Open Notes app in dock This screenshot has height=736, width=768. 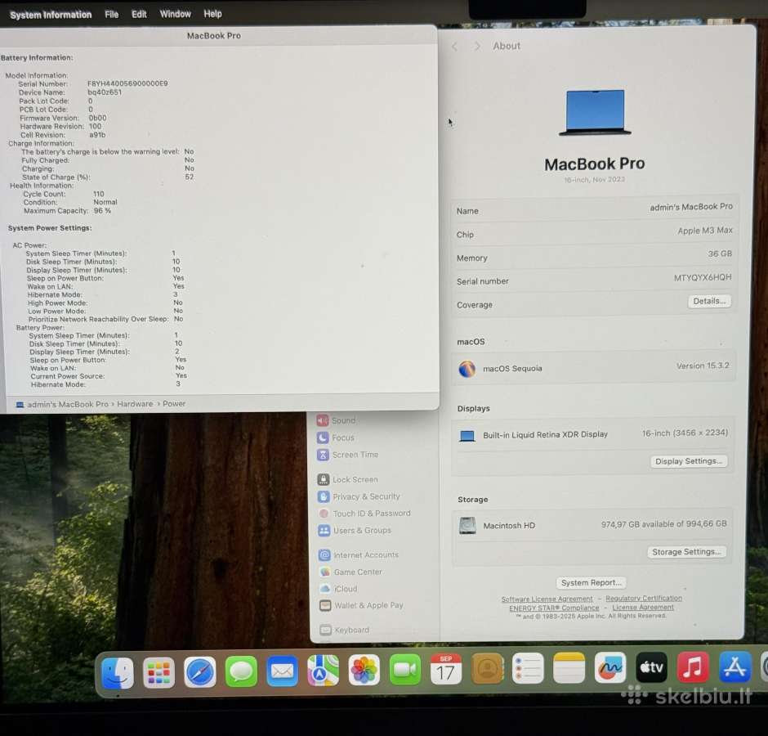[x=569, y=667]
